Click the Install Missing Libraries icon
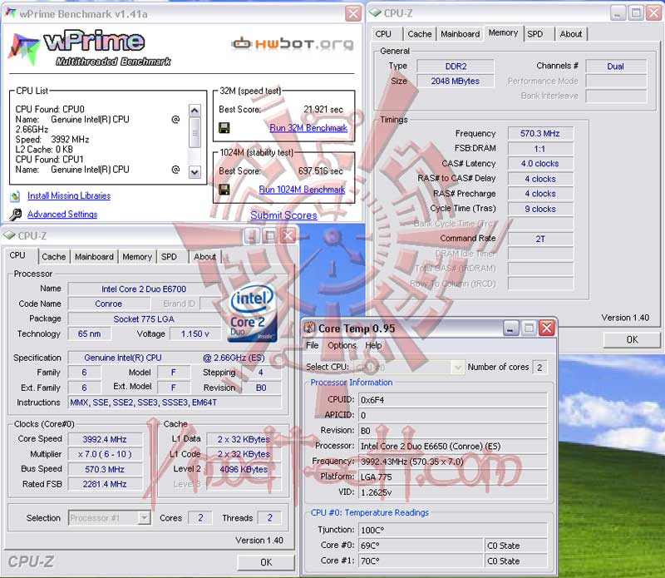Image resolution: width=665 pixels, height=578 pixels. pyautogui.click(x=15, y=196)
